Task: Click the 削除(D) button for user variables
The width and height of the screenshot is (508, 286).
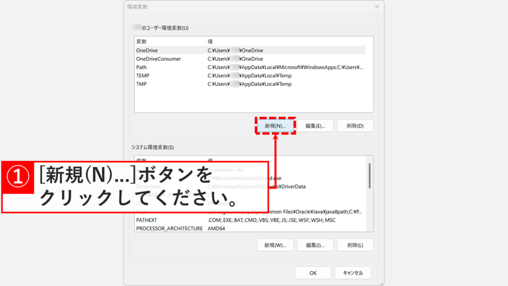Action: click(355, 125)
